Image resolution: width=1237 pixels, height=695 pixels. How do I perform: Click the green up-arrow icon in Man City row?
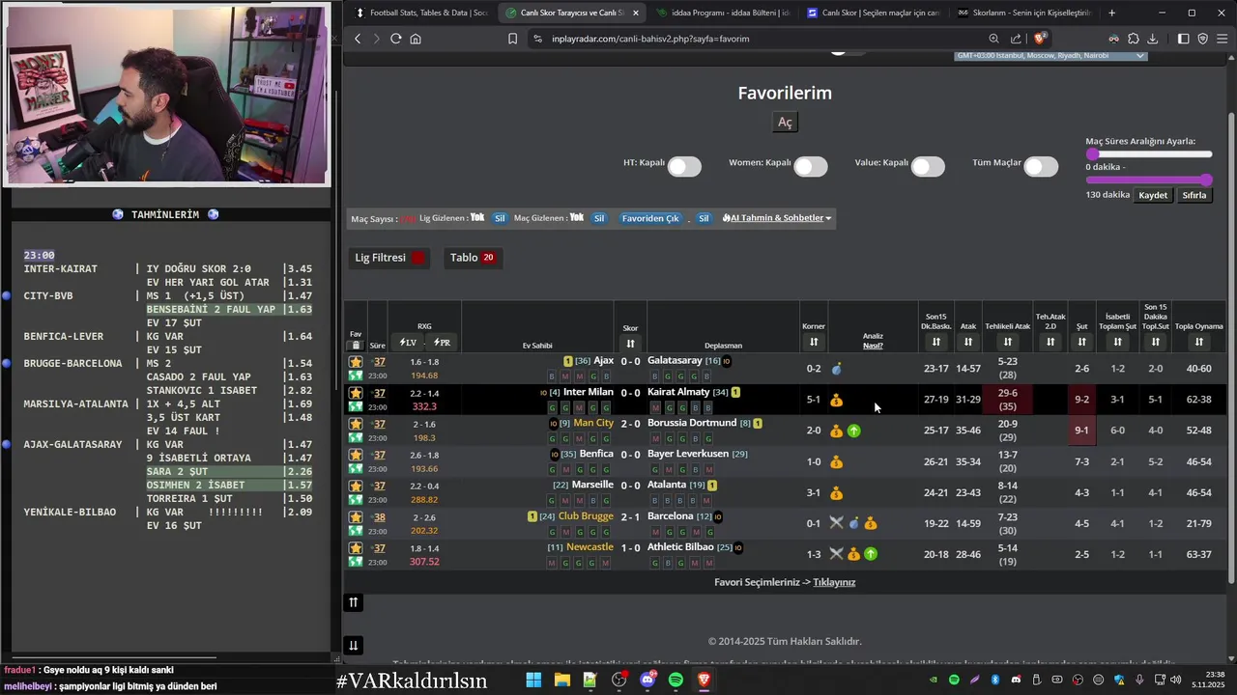854,431
